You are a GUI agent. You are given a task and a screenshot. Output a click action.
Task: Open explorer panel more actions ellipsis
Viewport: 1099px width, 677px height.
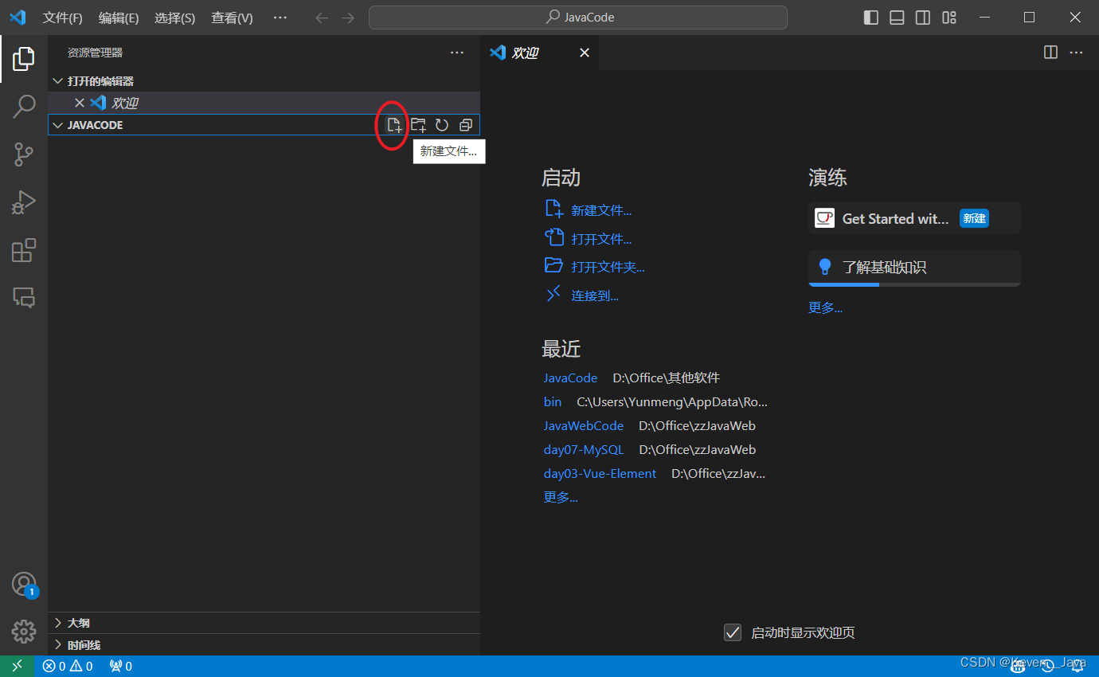click(457, 53)
